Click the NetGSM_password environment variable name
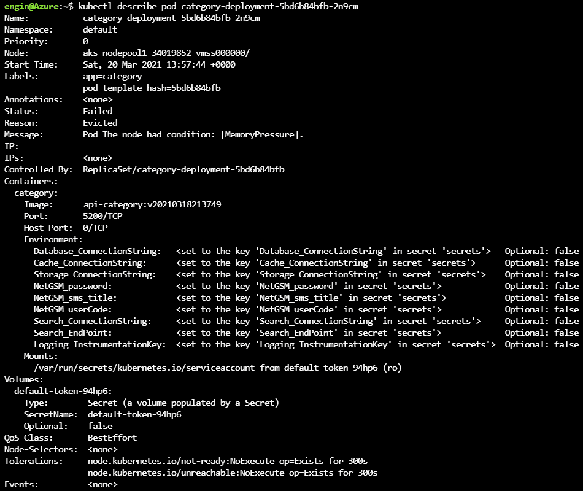The image size is (583, 491). pyautogui.click(x=73, y=286)
